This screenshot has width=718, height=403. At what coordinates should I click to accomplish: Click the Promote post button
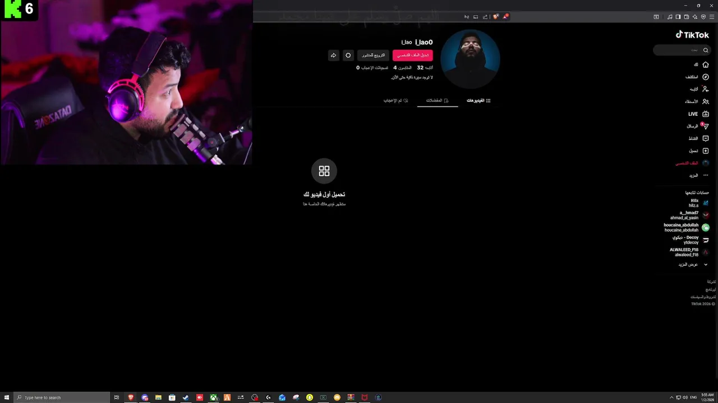pyautogui.click(x=373, y=55)
